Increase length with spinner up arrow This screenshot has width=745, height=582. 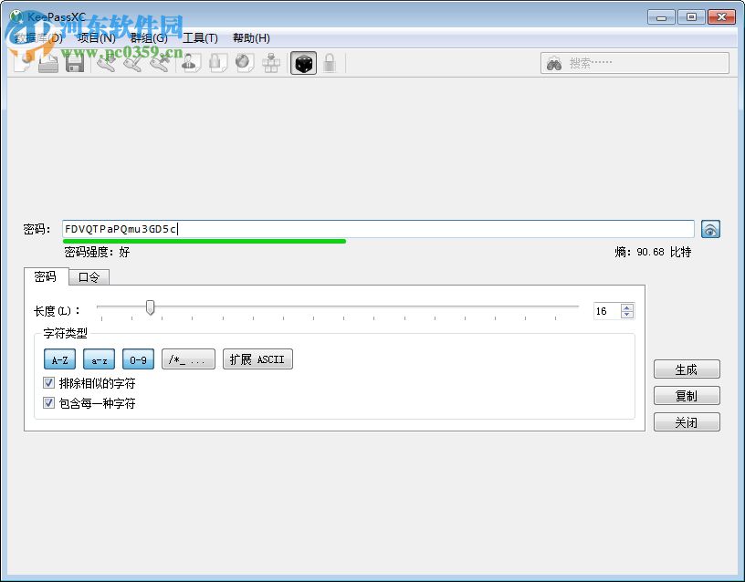click(x=627, y=307)
